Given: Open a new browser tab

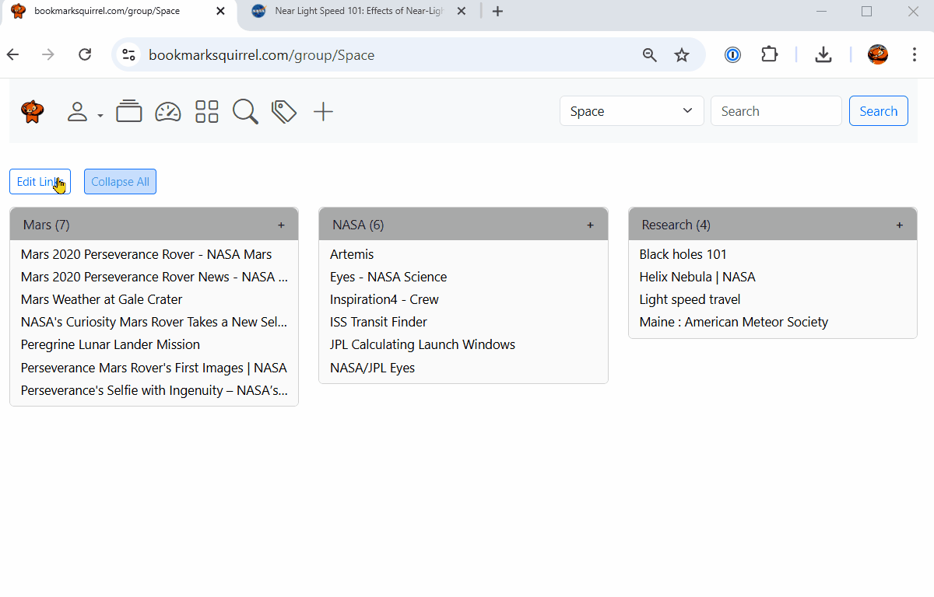Looking at the screenshot, I should (x=498, y=11).
